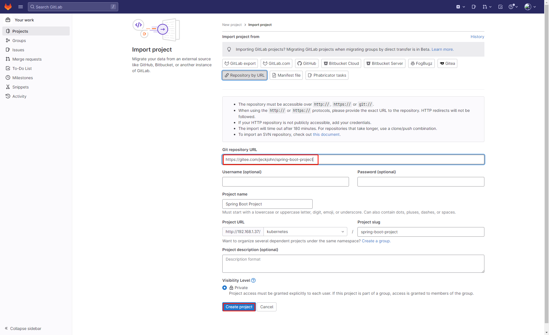Expand the Create new plus dropdown

coord(460,7)
